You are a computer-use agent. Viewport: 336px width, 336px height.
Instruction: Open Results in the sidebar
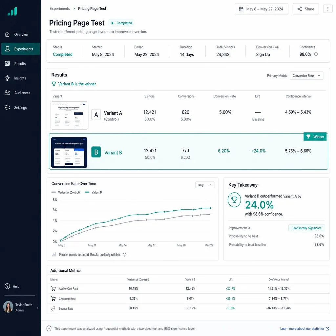[21, 64]
